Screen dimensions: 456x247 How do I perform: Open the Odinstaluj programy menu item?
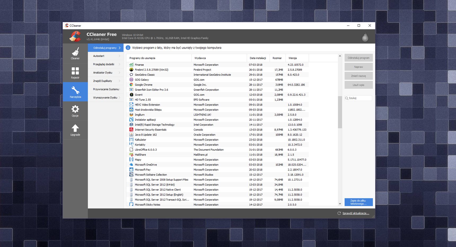pos(106,48)
